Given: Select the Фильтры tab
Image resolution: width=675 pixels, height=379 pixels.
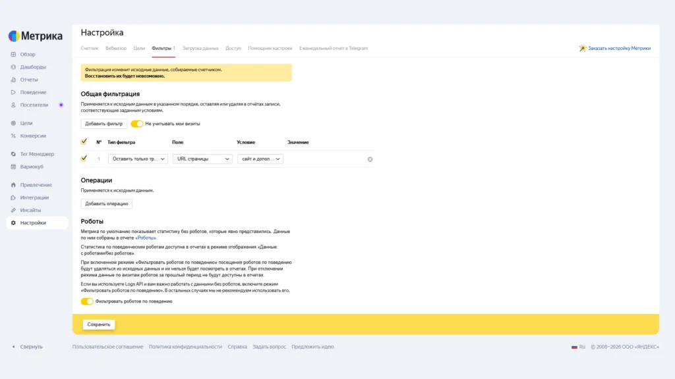Looking at the screenshot, I should (163, 48).
